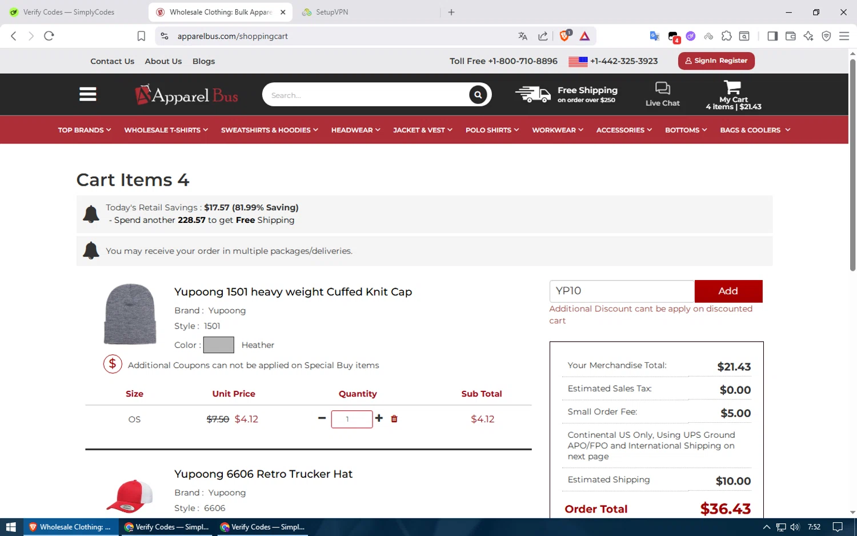Open browser main menu icon

point(844,36)
